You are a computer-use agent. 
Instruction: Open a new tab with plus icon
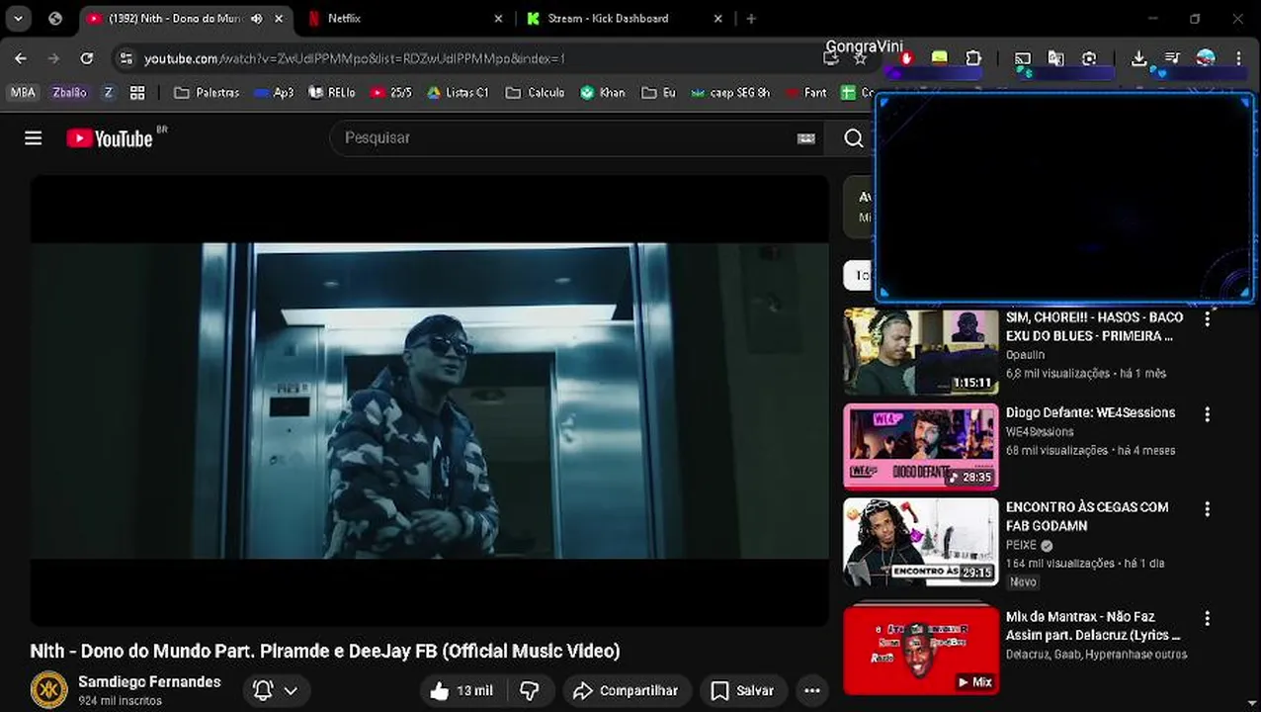click(x=751, y=18)
